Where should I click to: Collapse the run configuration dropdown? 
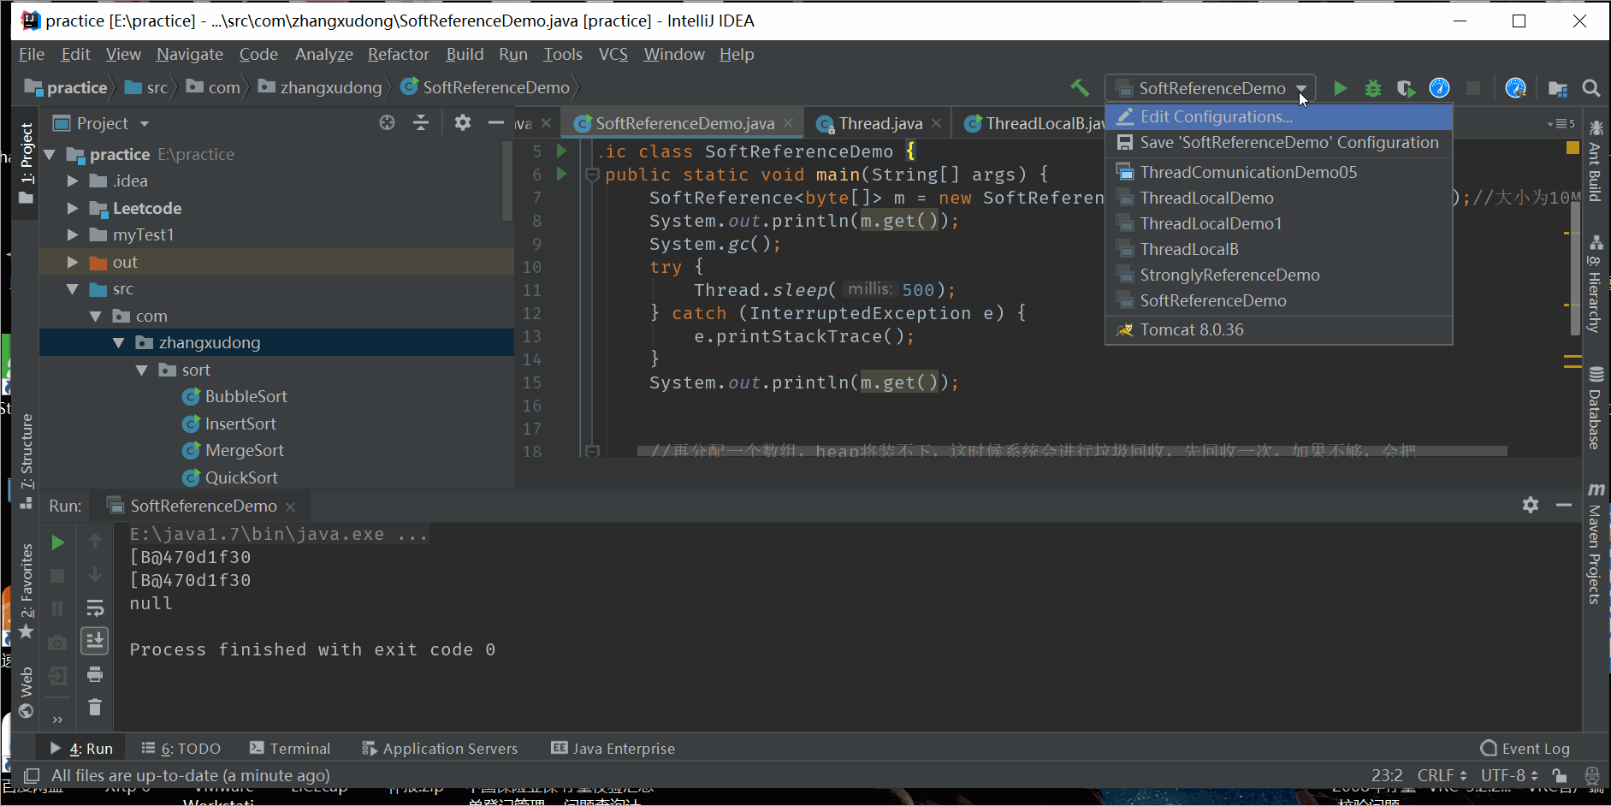tap(1301, 88)
